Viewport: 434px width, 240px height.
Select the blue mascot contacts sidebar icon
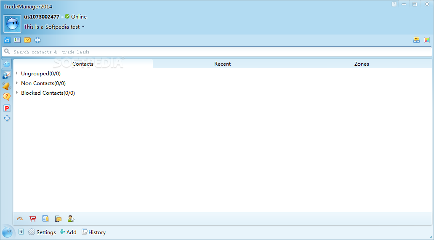[x=7, y=64]
